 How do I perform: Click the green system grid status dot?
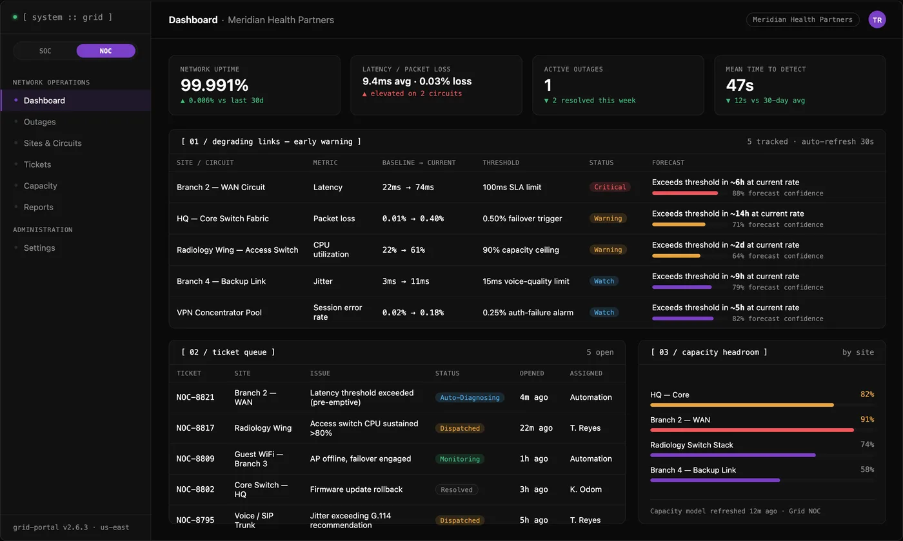15,17
